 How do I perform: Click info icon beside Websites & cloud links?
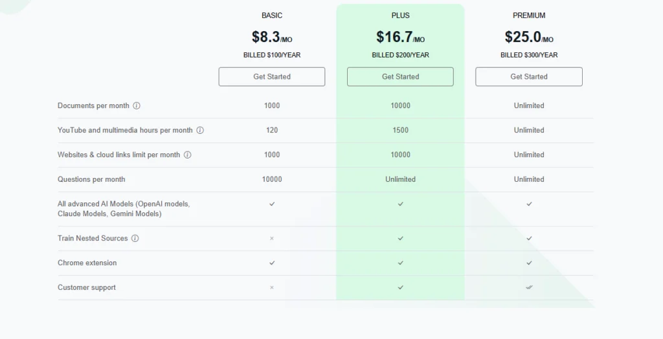click(x=188, y=155)
